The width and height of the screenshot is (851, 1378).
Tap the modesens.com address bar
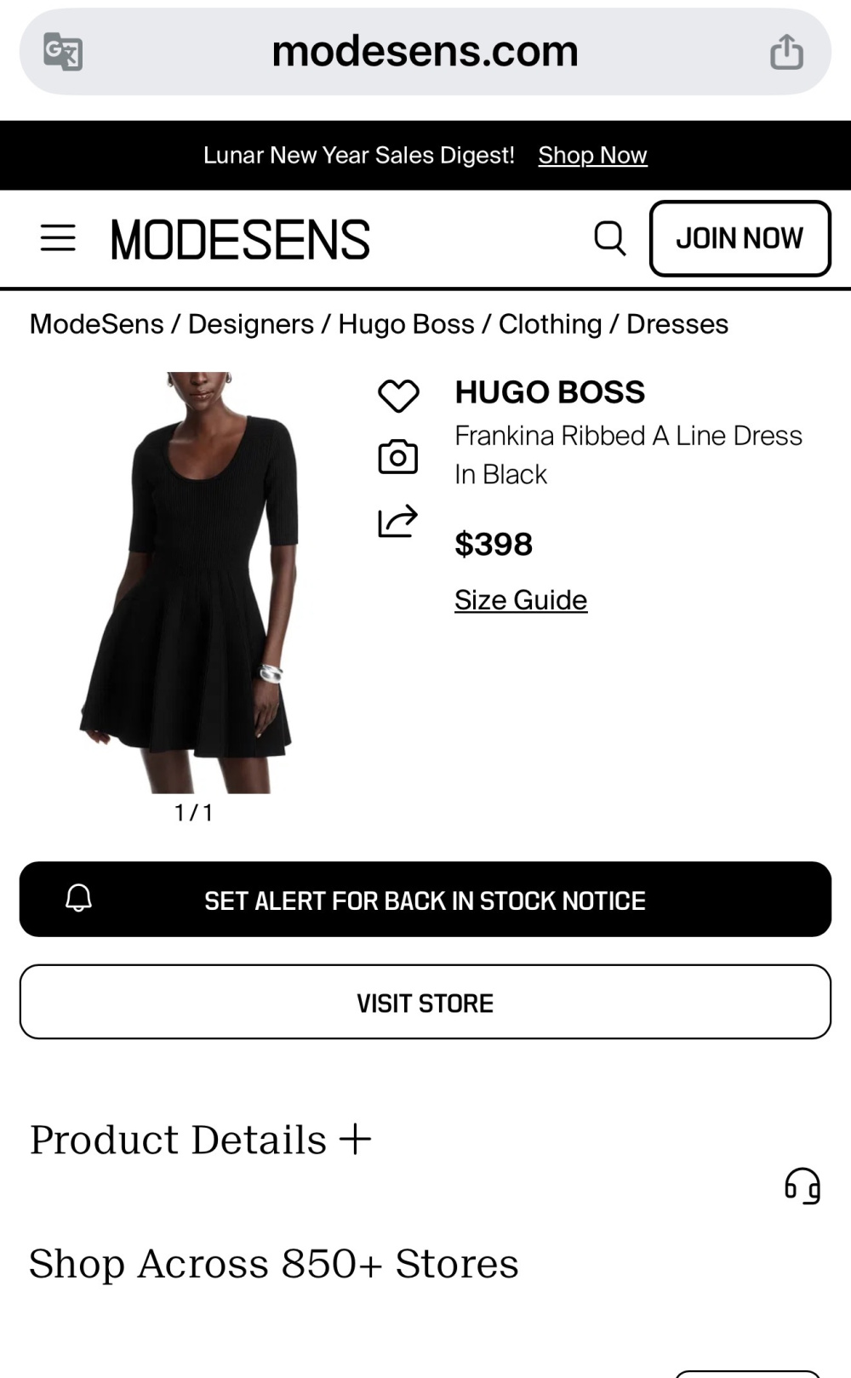click(425, 52)
